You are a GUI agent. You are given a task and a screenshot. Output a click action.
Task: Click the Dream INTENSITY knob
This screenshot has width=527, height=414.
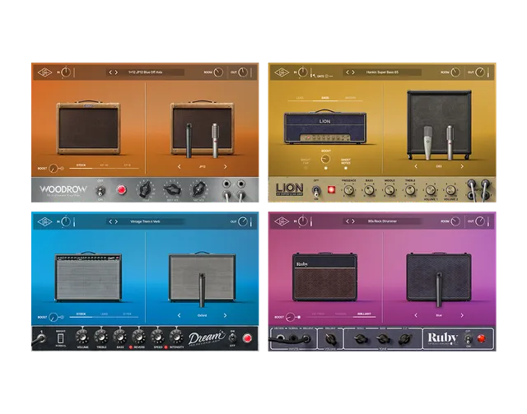[175, 337]
